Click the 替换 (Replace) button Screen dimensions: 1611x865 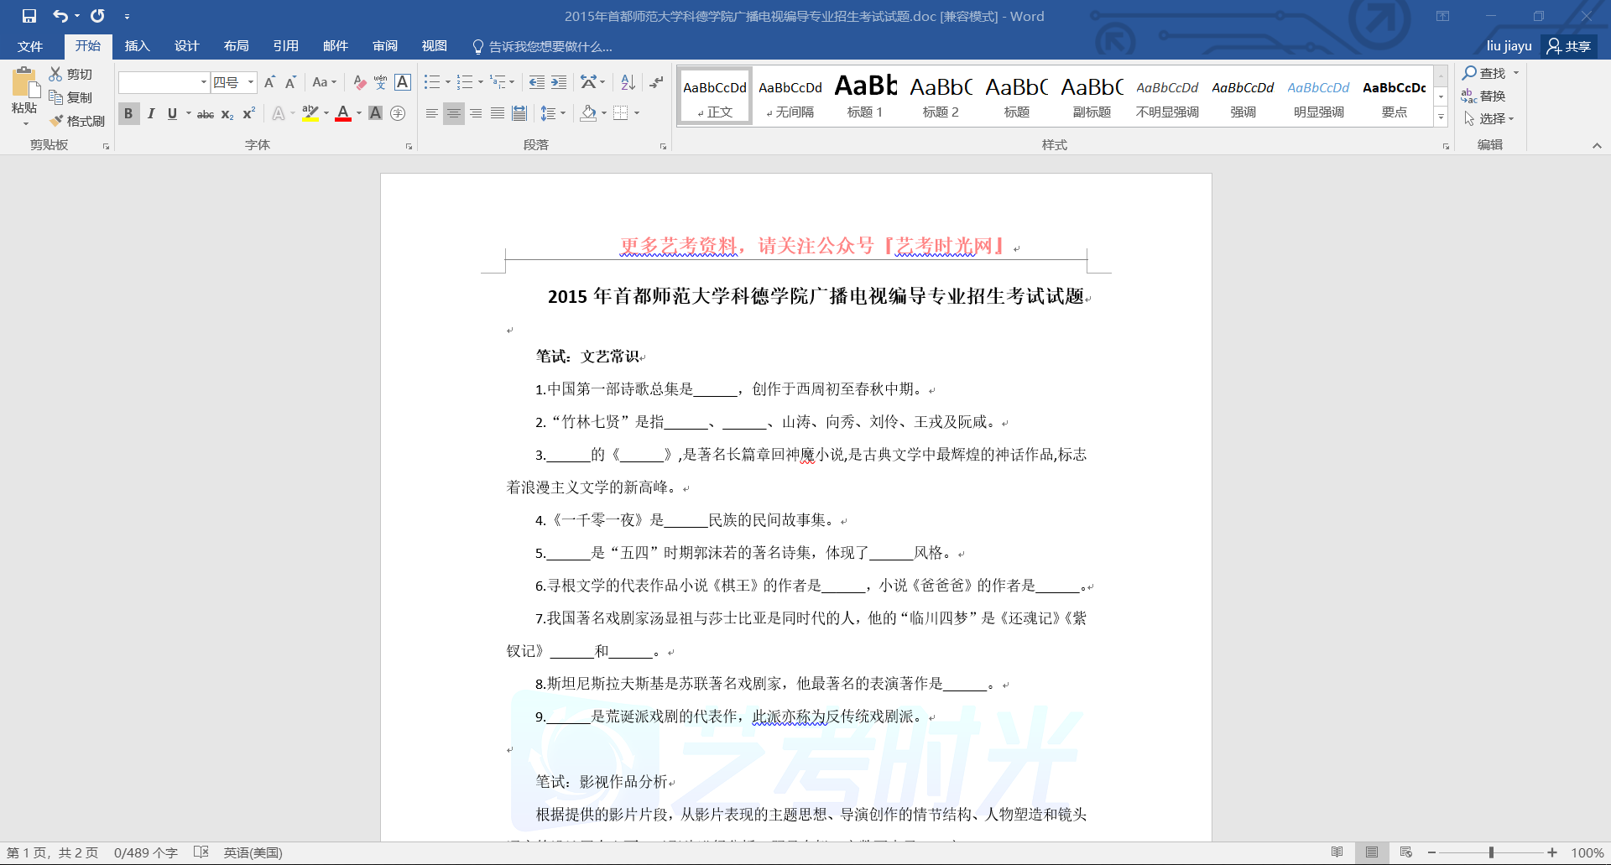[x=1483, y=96]
